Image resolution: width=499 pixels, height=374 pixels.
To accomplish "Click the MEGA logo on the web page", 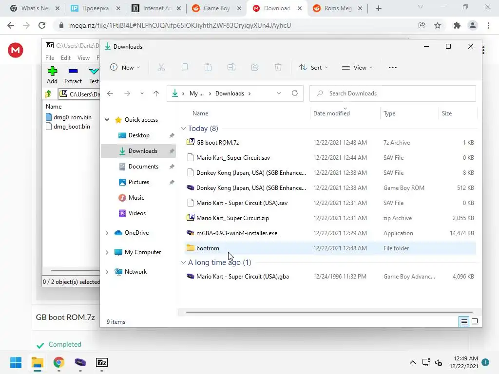I will [16, 50].
